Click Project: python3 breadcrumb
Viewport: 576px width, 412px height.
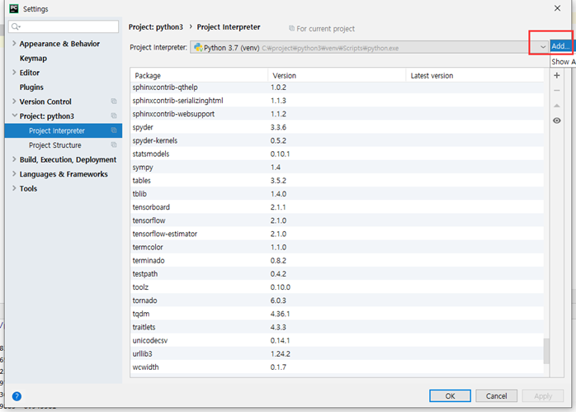click(x=156, y=26)
